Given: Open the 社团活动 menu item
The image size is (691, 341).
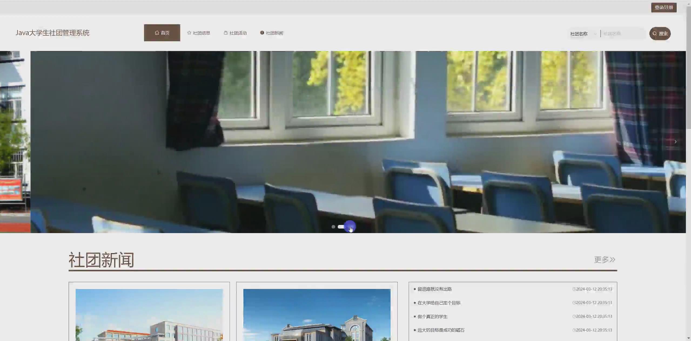Looking at the screenshot, I should [235, 33].
